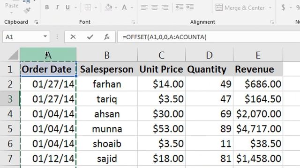Click the Select All corner triangle
Screen dimensions: 300x168
[x=14, y=55]
